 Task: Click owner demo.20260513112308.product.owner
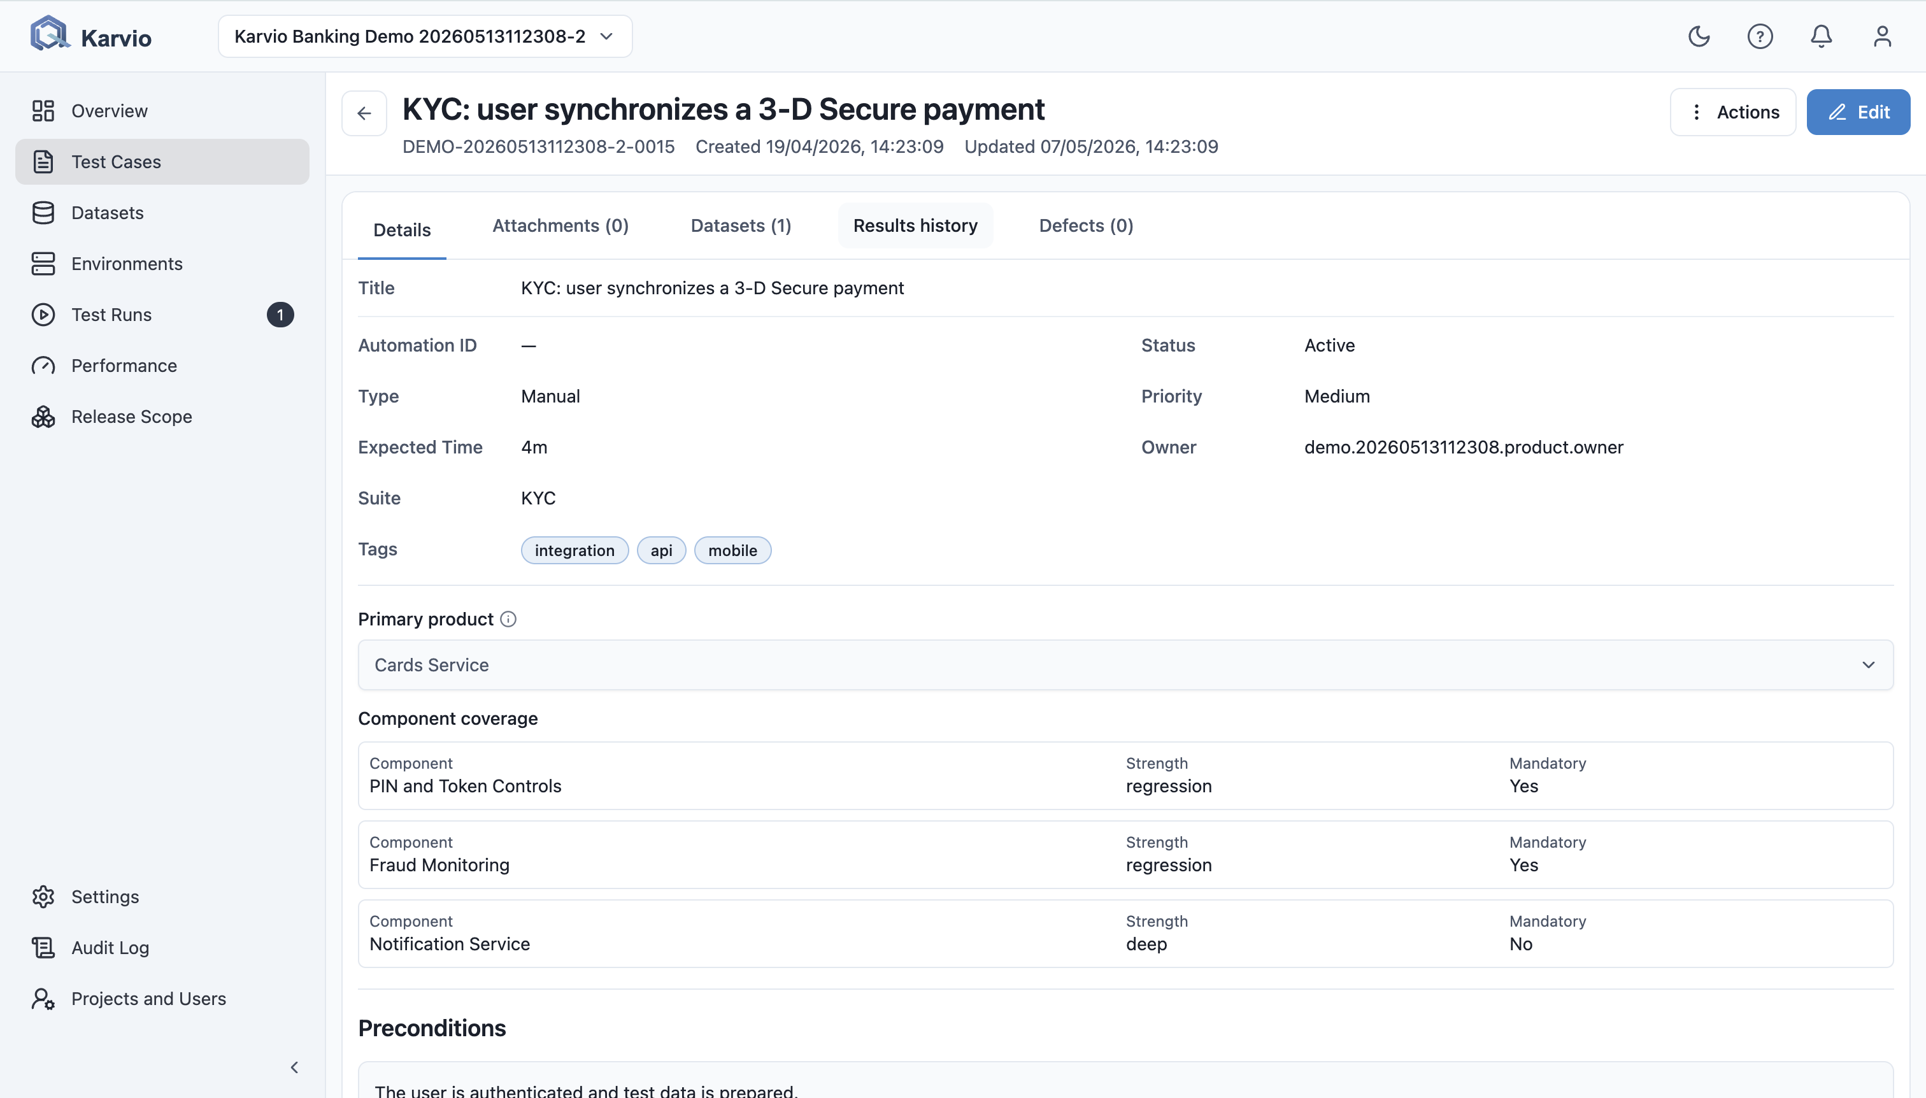tap(1464, 447)
